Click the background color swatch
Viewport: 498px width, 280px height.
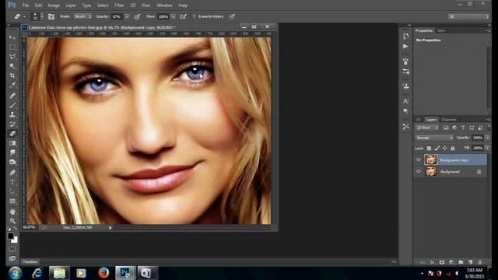[x=15, y=240]
